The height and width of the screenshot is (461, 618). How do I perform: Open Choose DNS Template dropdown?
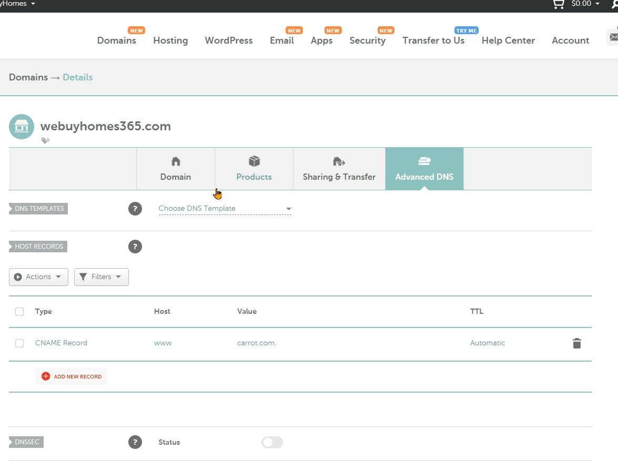coord(225,209)
